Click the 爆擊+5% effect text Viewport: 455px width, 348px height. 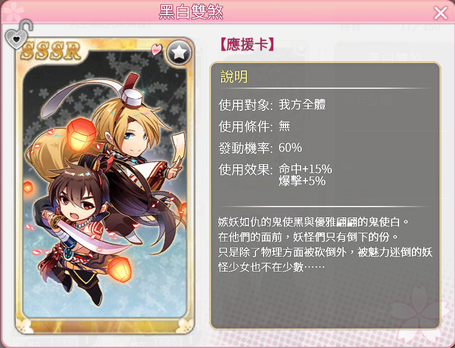[302, 181]
